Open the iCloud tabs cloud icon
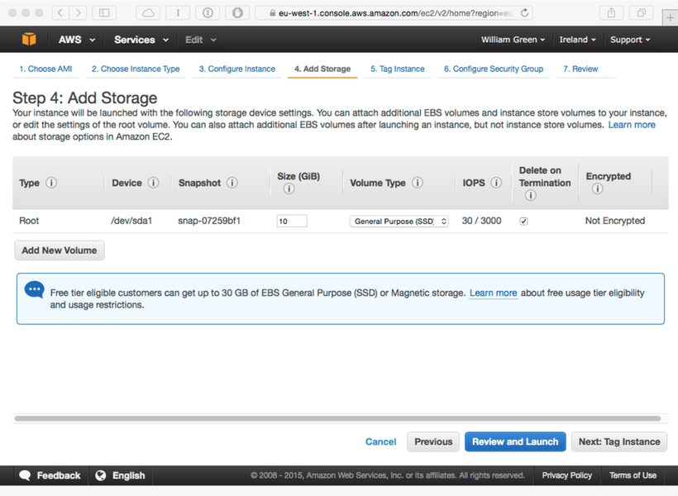Viewport: 678px width, 496px height. point(148,12)
